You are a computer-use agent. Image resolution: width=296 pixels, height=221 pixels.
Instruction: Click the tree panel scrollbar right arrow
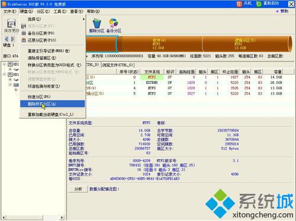click(62, 217)
